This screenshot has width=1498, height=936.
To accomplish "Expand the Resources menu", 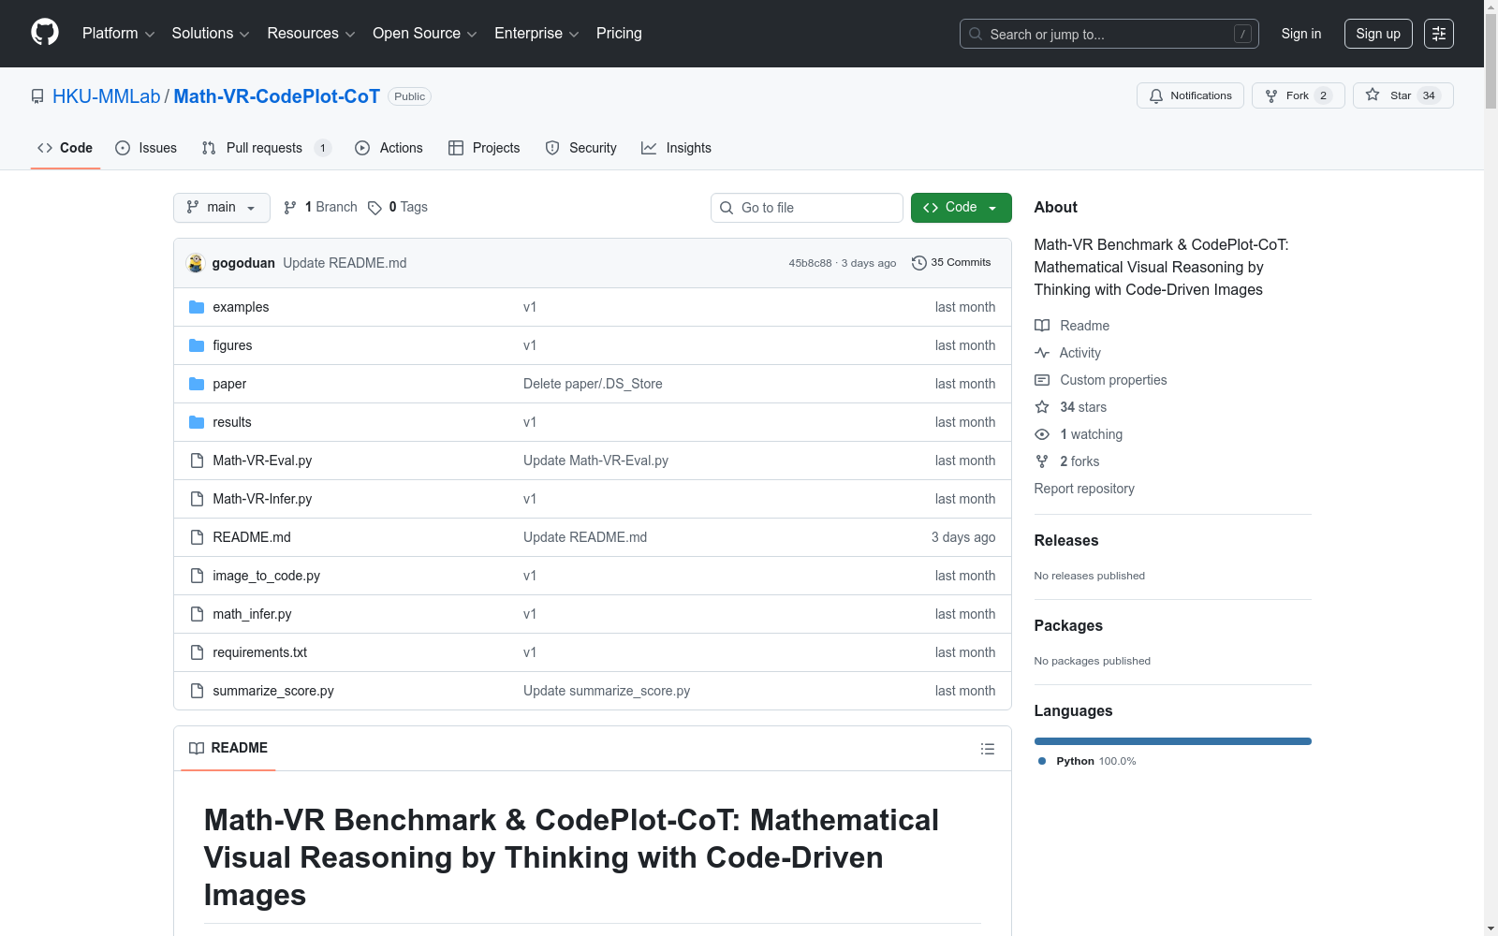I will [311, 34].
